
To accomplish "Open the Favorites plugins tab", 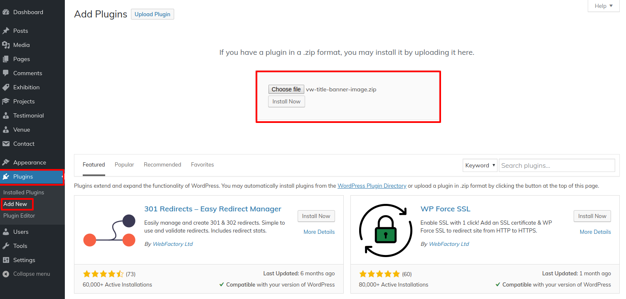I will (x=202, y=165).
